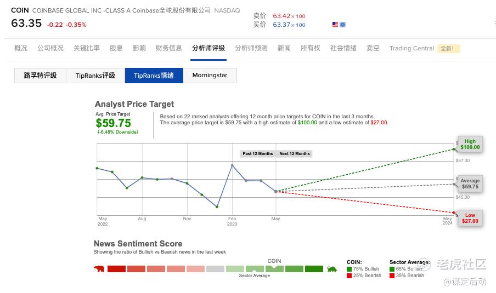Click the darkest green sentiment bar segment

[314, 269]
